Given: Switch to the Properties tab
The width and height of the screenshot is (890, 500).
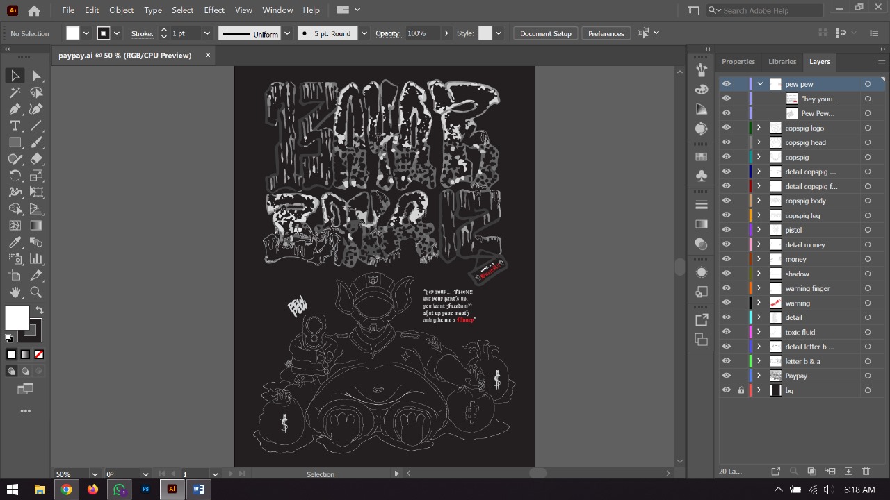Looking at the screenshot, I should tap(738, 62).
